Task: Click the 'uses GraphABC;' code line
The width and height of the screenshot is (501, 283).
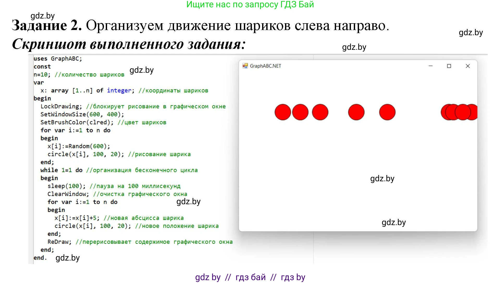Action: tap(58, 59)
